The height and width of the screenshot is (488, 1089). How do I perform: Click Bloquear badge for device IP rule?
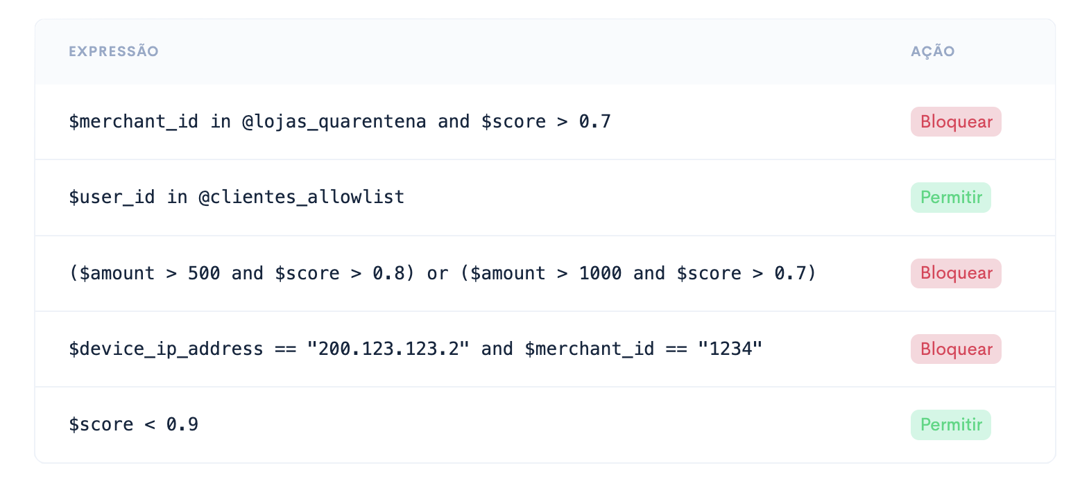(956, 349)
